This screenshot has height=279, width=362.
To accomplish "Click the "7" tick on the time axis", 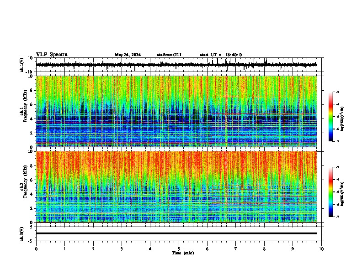I will click(236, 249).
